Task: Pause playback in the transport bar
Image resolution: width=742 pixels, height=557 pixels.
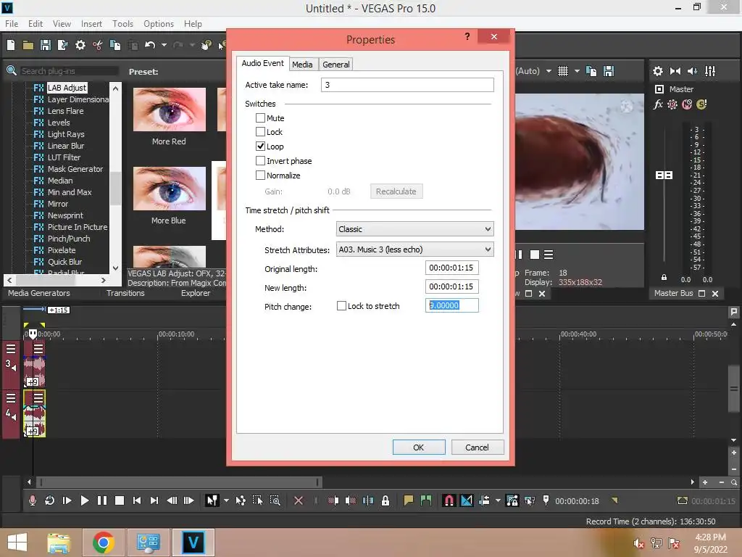Action: point(101,500)
